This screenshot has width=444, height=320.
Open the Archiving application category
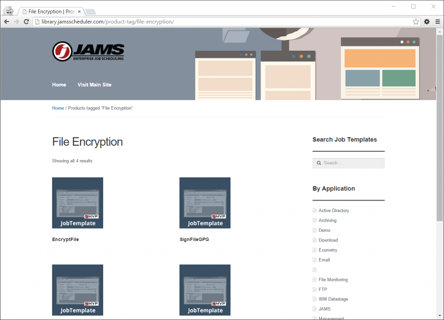328,220
